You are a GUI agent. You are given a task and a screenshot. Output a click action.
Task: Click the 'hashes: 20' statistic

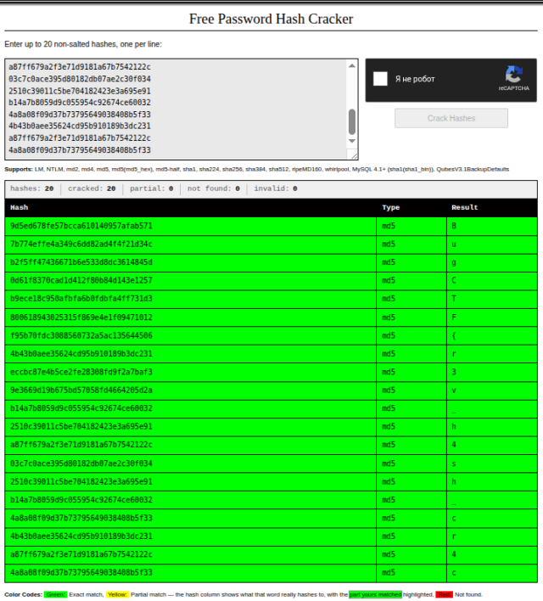click(x=31, y=188)
